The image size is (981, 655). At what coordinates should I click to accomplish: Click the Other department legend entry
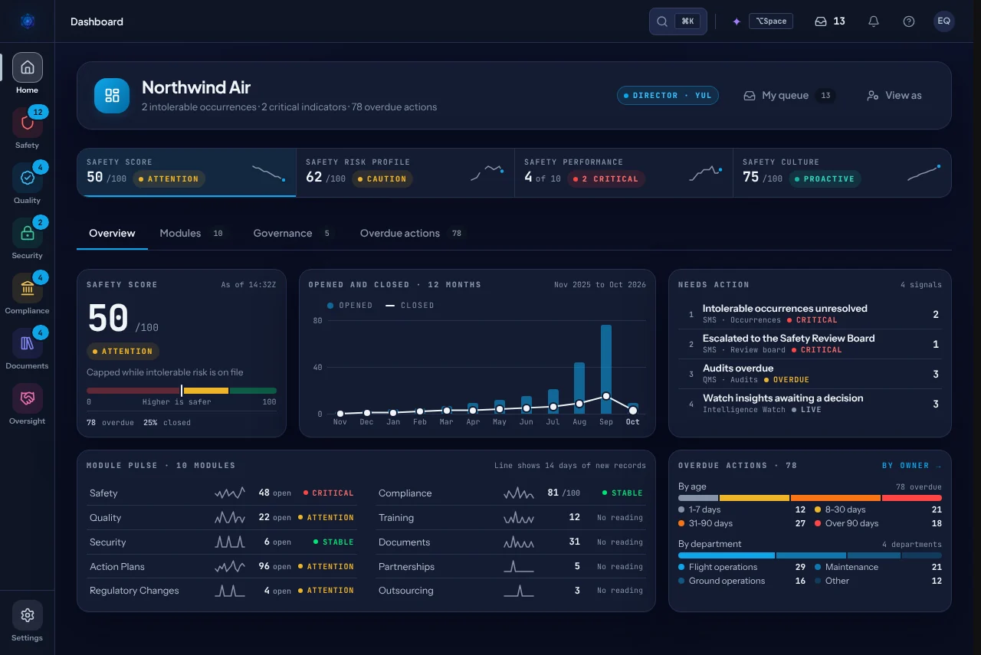click(878, 581)
